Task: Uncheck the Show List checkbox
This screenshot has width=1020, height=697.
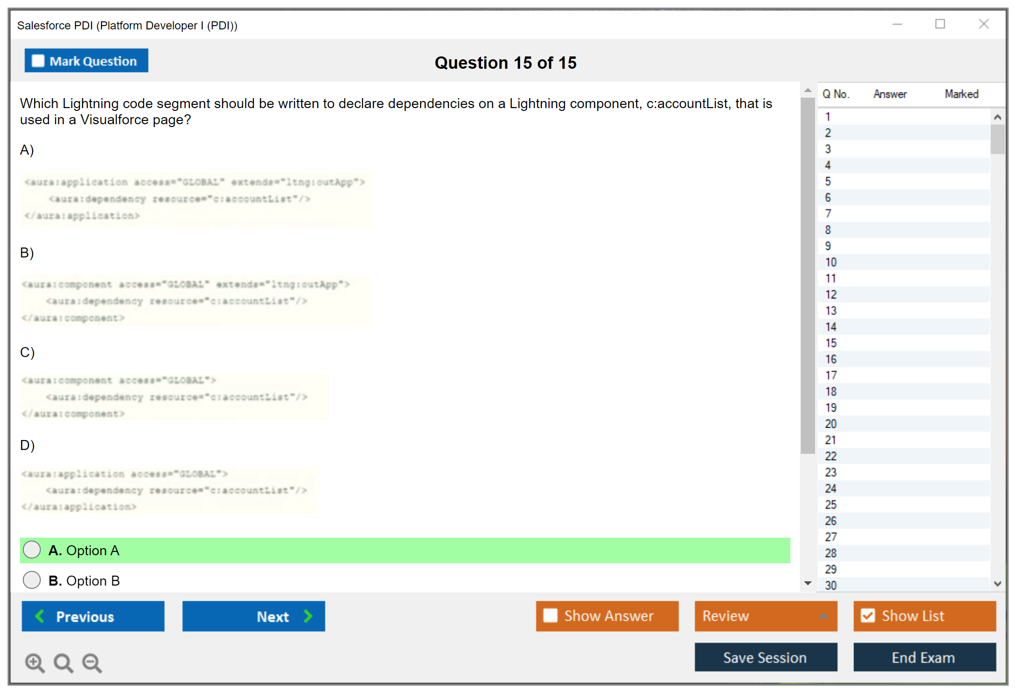Action: click(868, 615)
